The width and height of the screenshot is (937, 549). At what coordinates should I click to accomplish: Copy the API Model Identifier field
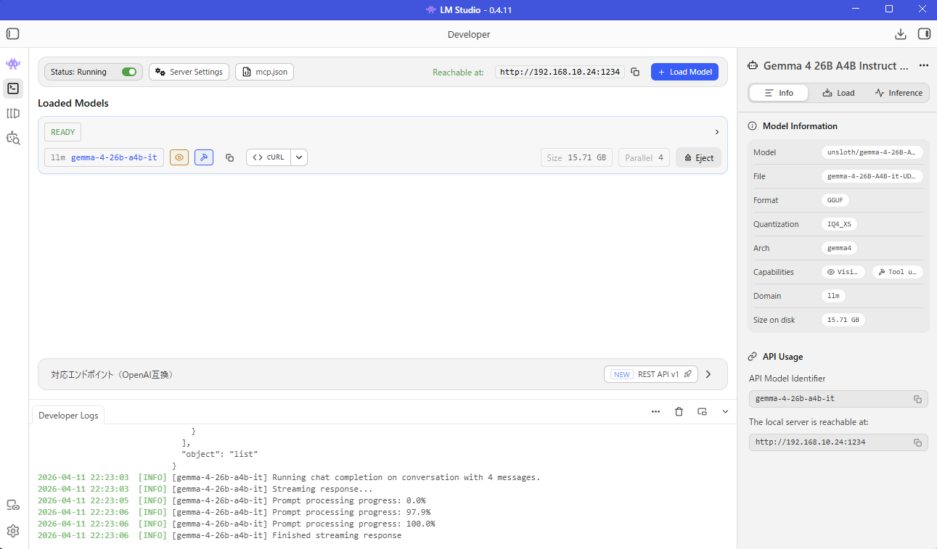point(917,399)
